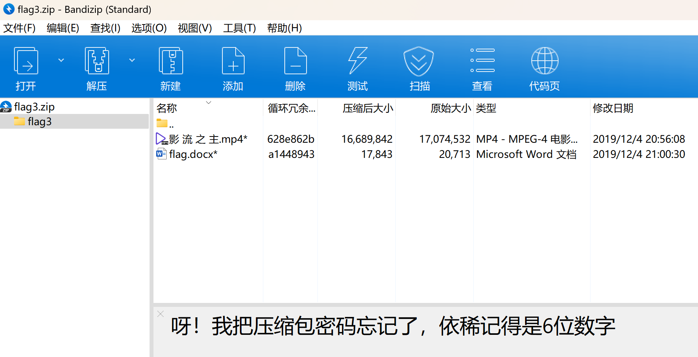698x357 pixels.
Task: Select the file flag.docx*
Action: [x=193, y=154]
